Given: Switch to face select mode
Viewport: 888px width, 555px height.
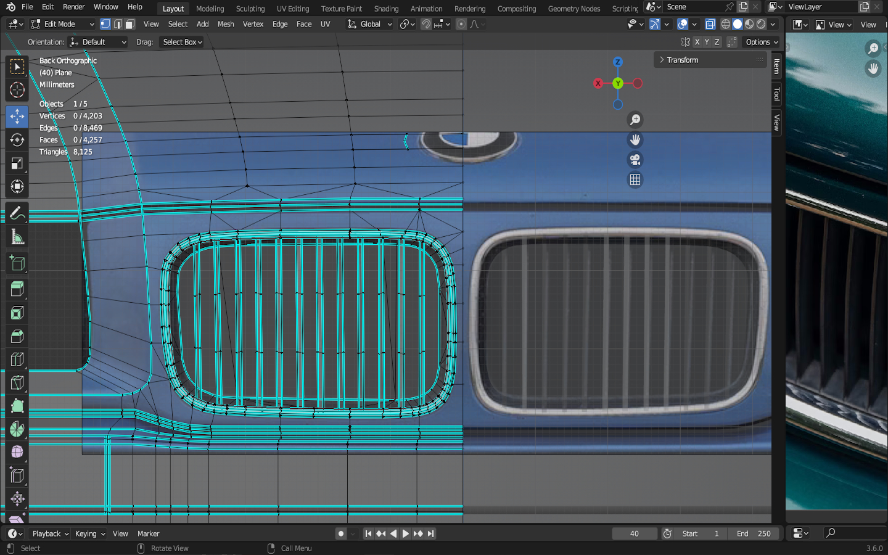Looking at the screenshot, I should click(x=130, y=24).
